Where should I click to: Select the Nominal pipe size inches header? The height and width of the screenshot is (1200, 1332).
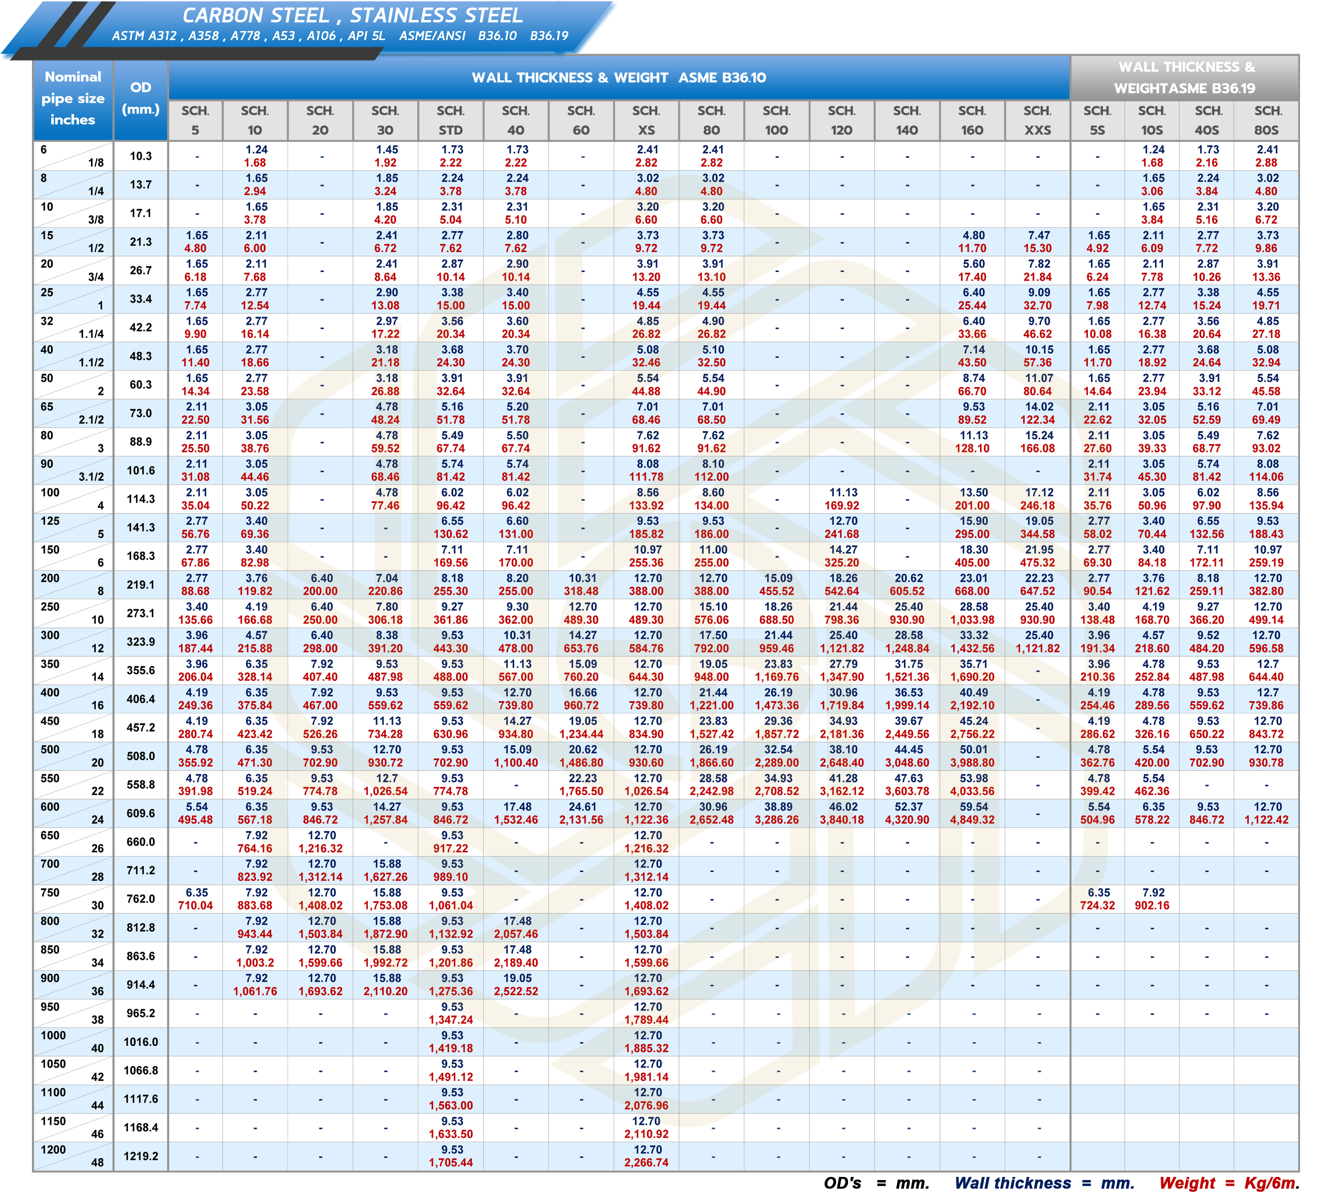pyautogui.click(x=72, y=99)
